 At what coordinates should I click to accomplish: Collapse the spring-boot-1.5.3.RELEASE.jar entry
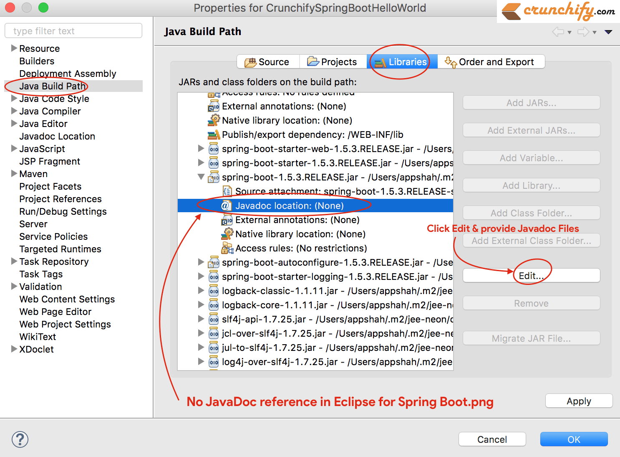pyautogui.click(x=201, y=177)
